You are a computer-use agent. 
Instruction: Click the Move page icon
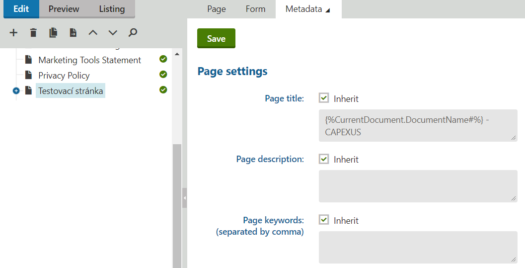[73, 33]
